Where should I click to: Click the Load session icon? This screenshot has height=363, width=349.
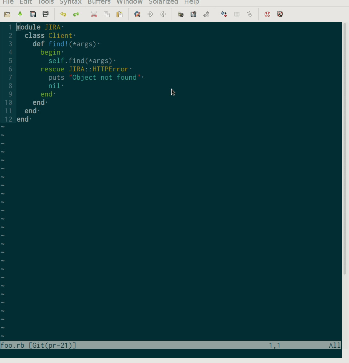coord(181,14)
